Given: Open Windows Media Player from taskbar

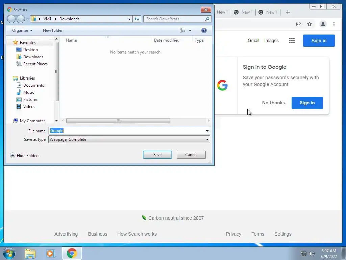Looking at the screenshot, I should [50, 253].
